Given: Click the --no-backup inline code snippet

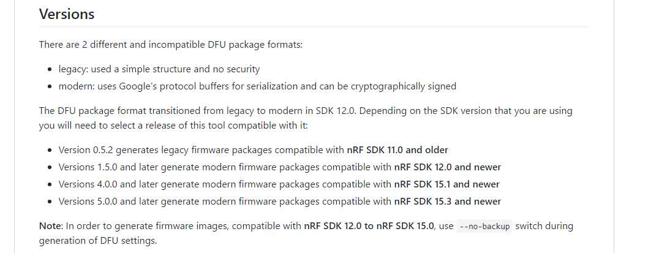Looking at the screenshot, I should pos(484,226).
